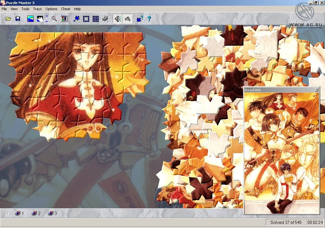
Task: Open the Cheat menu
Action: 65,9
